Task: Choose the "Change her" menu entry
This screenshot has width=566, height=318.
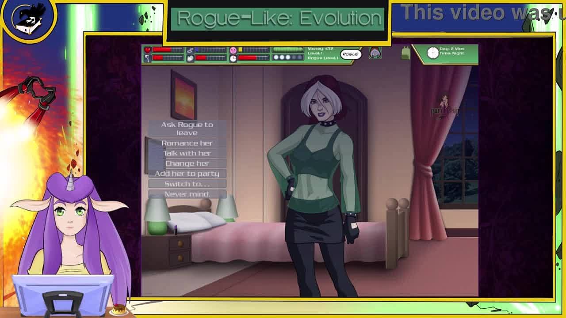Action: [187, 163]
